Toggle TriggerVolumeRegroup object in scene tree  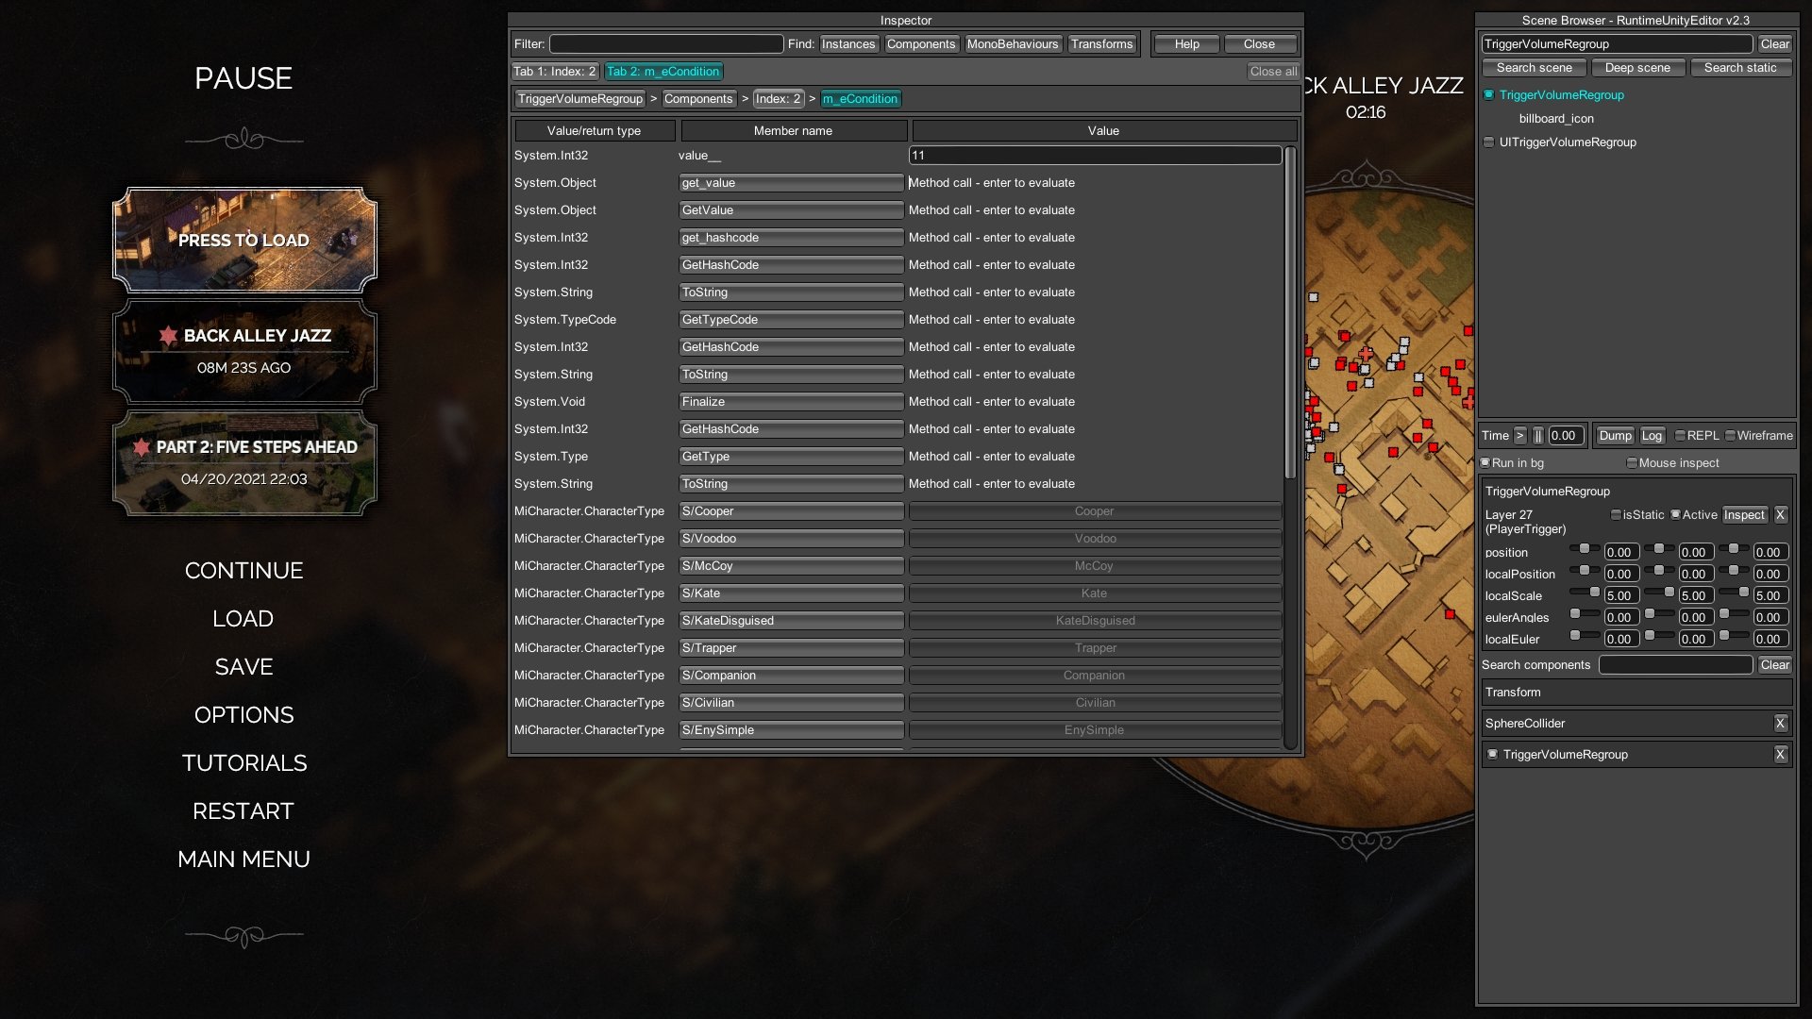pyautogui.click(x=1488, y=94)
